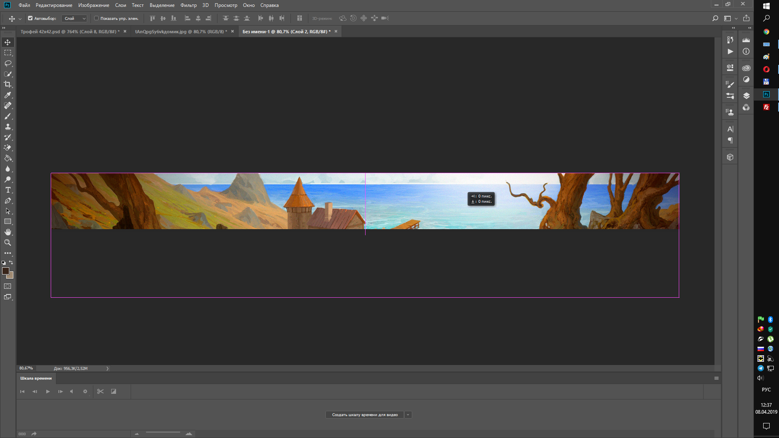Select the Crop tool

8,84
